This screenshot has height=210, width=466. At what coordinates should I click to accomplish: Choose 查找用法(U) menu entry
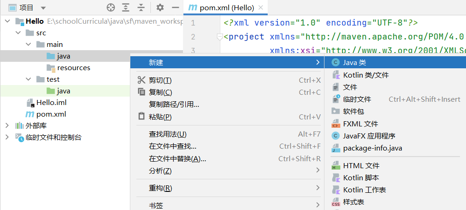[227, 134]
